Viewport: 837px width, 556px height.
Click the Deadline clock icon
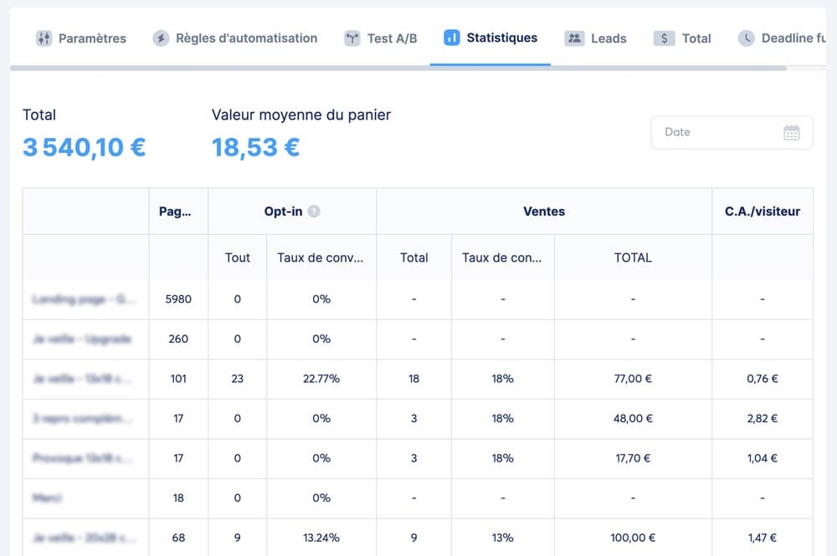coord(746,38)
